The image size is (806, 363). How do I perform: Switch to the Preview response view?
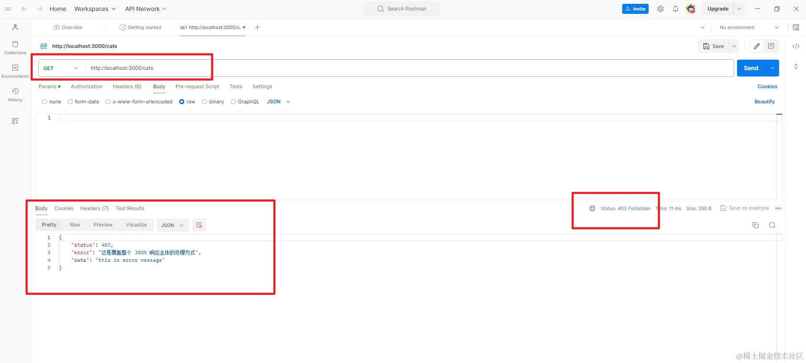103,225
